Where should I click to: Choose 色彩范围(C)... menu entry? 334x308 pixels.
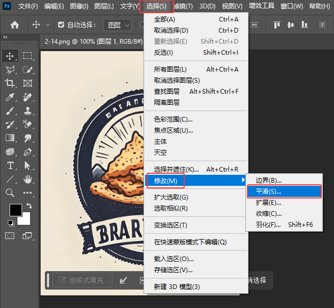tap(196, 120)
